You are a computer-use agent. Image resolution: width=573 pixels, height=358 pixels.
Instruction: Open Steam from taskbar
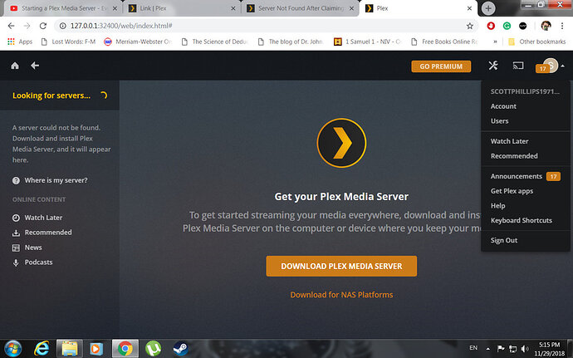tap(180, 349)
